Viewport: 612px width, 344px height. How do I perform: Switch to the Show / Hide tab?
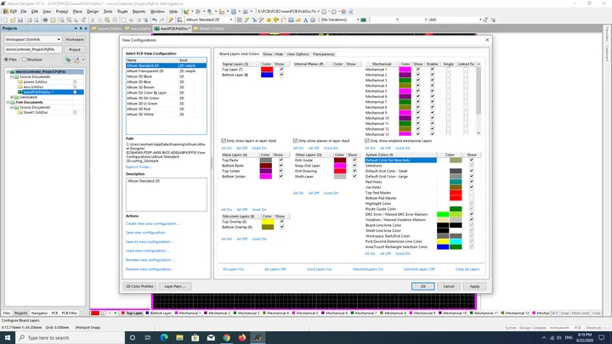273,54
